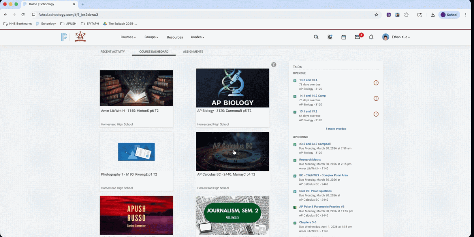The width and height of the screenshot is (474, 237).
Task: Reload the page
Action: pos(23,15)
